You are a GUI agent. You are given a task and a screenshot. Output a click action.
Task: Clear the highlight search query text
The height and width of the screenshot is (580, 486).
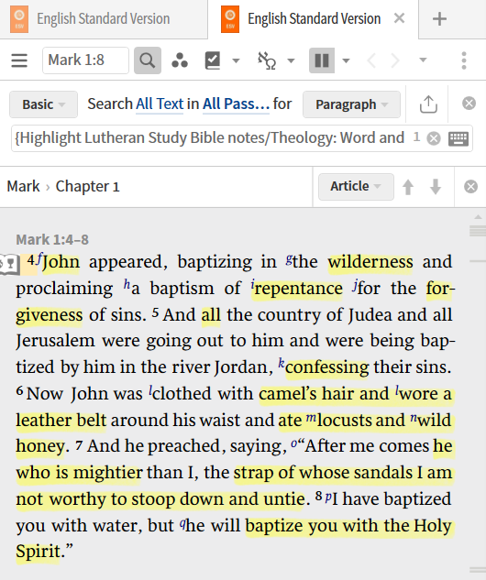coord(434,138)
